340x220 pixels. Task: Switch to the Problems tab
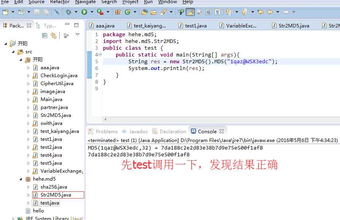click(103, 131)
